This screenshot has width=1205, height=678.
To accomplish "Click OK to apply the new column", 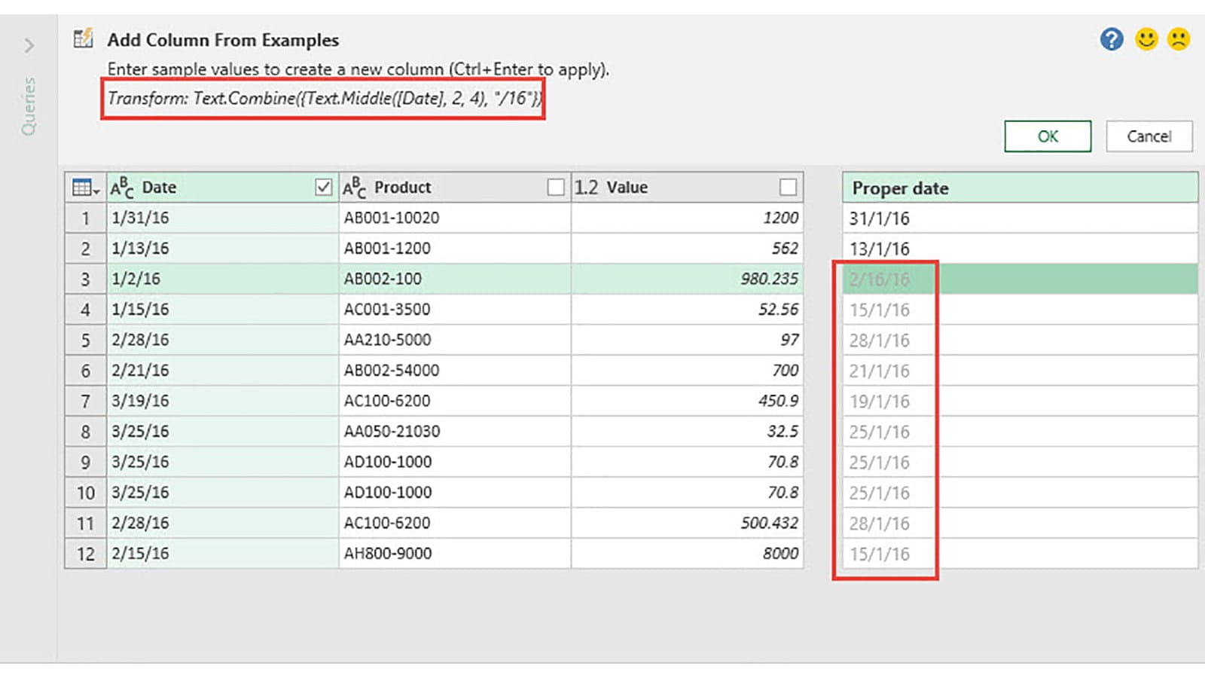I will tap(1047, 136).
